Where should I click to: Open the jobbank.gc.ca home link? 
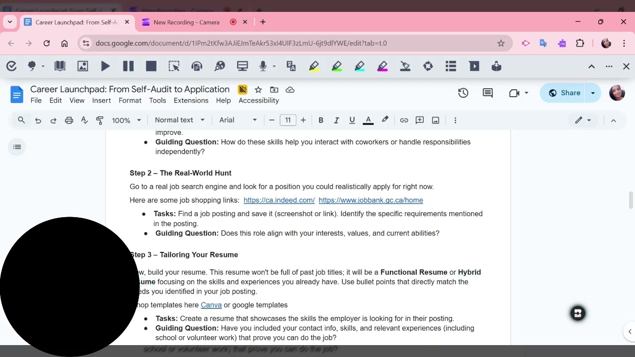[x=371, y=200]
